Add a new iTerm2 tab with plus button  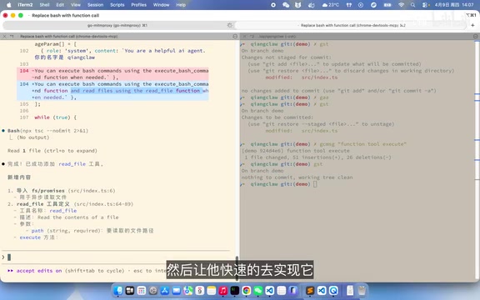pyautogui.click(x=472, y=25)
